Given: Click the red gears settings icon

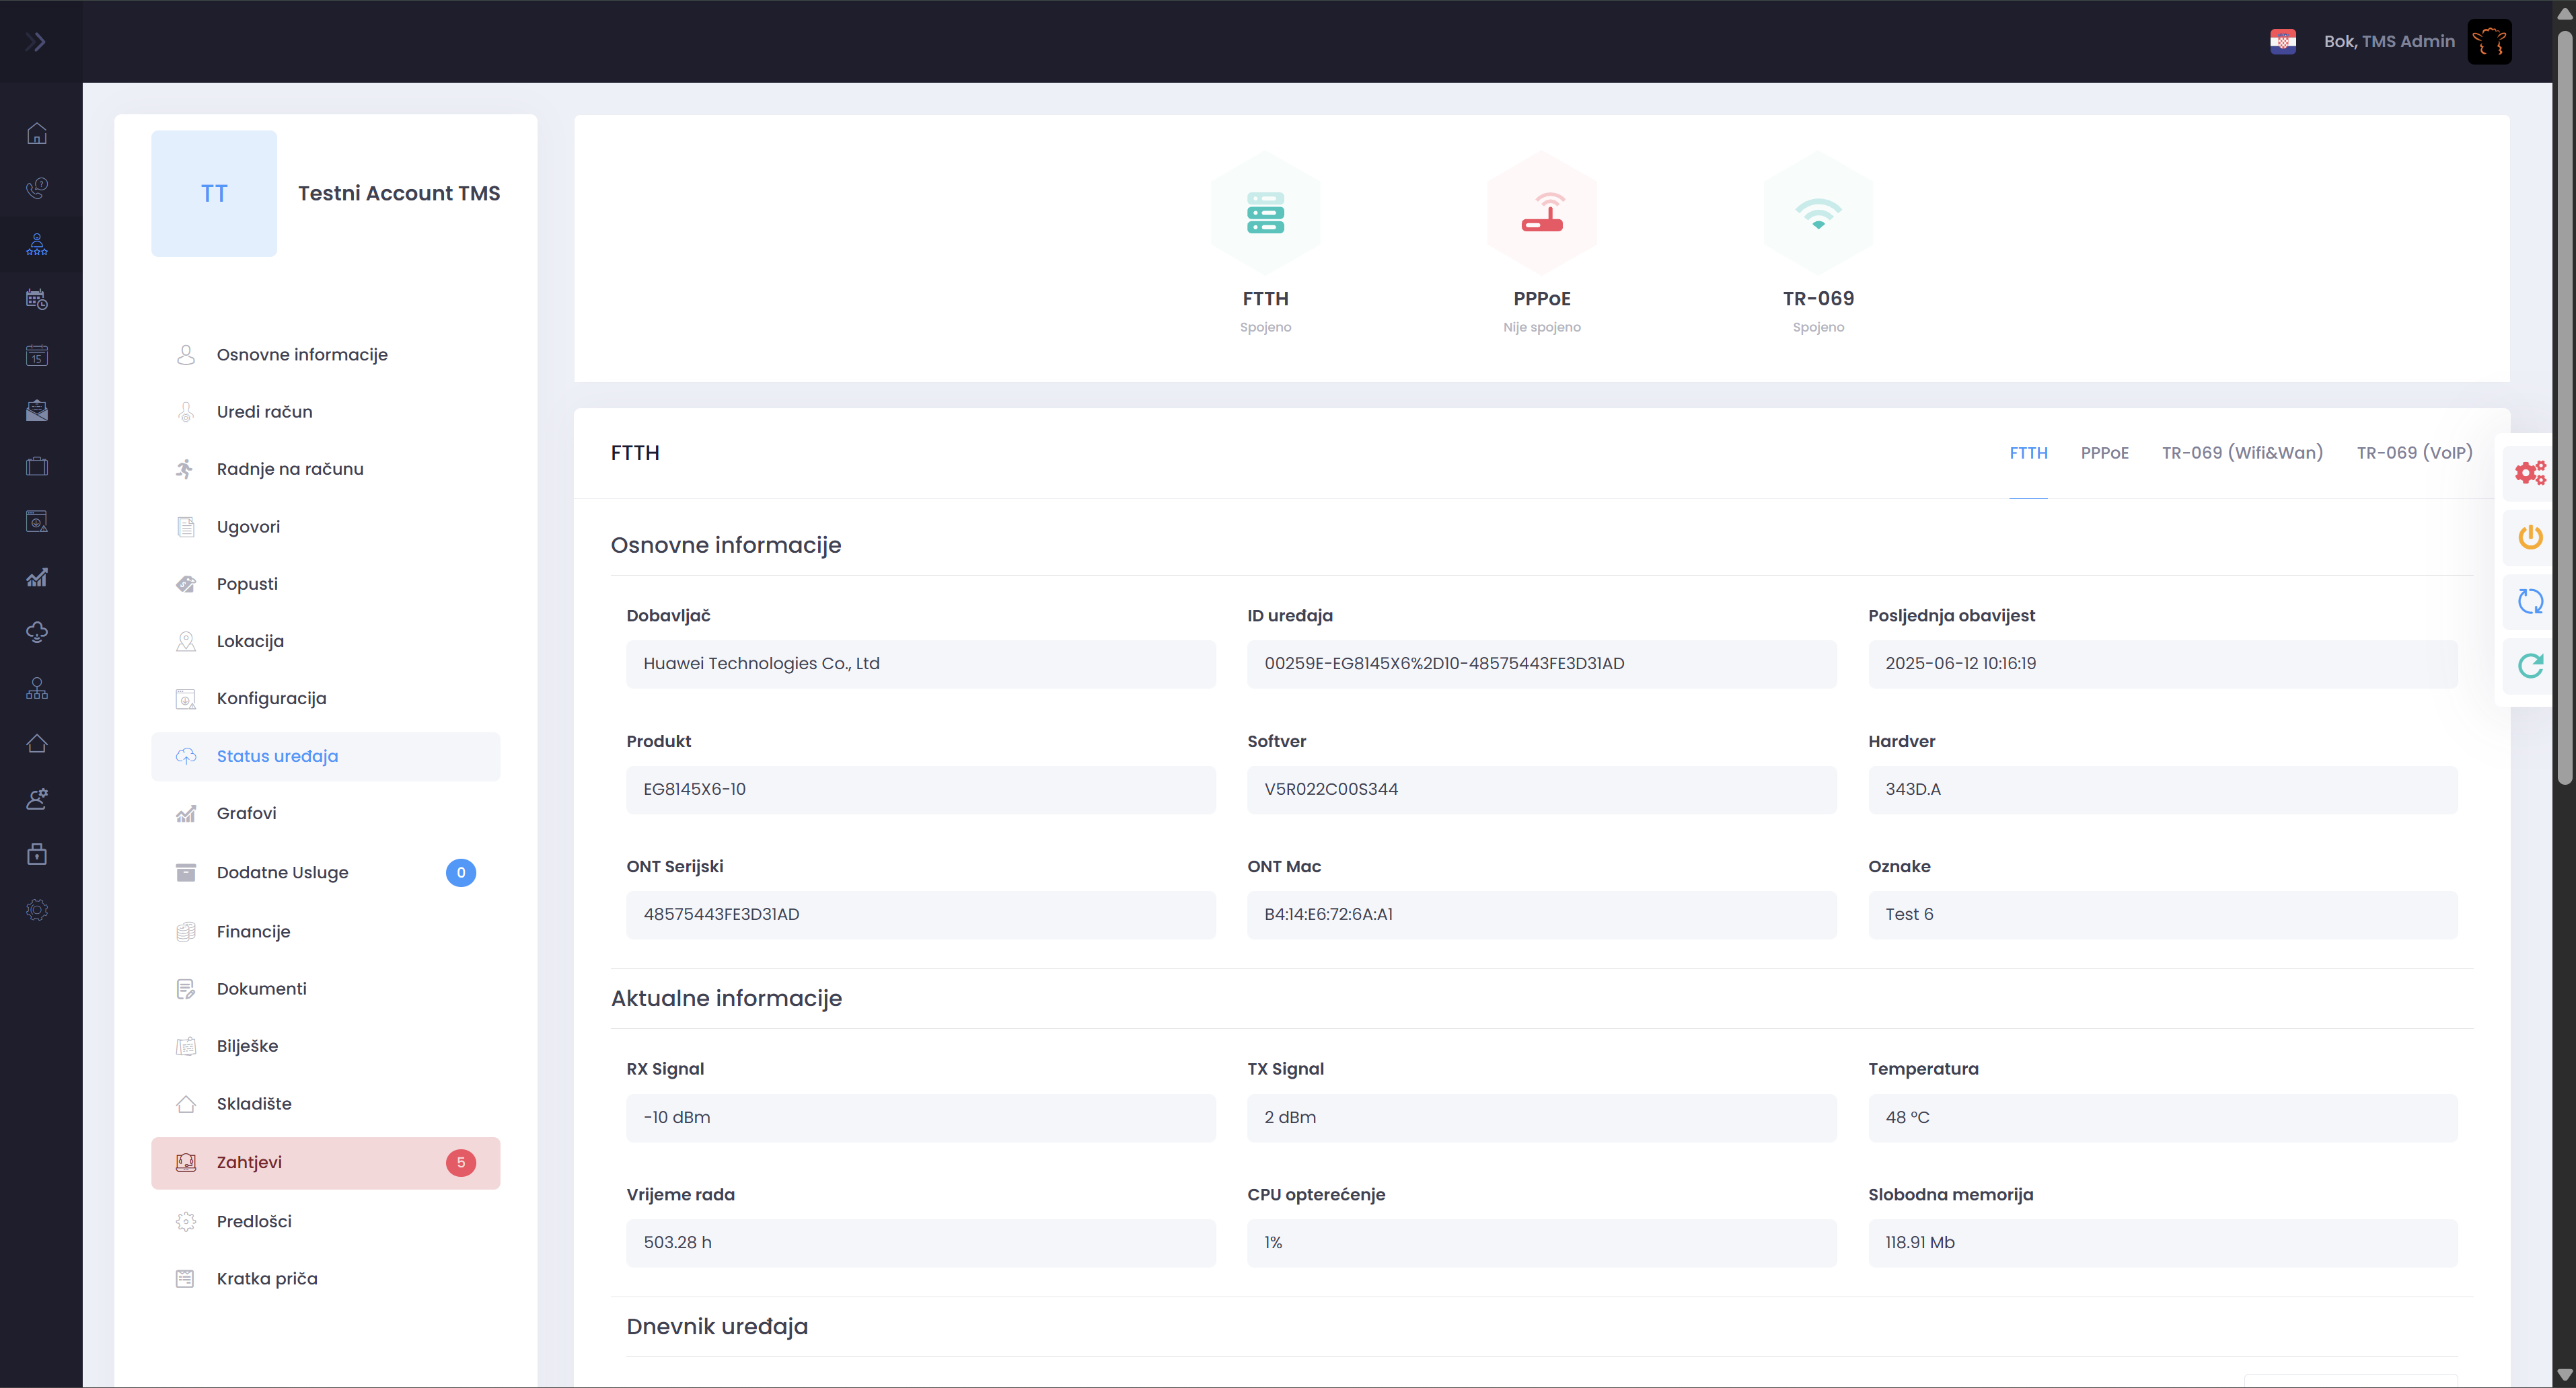Looking at the screenshot, I should 2530,473.
